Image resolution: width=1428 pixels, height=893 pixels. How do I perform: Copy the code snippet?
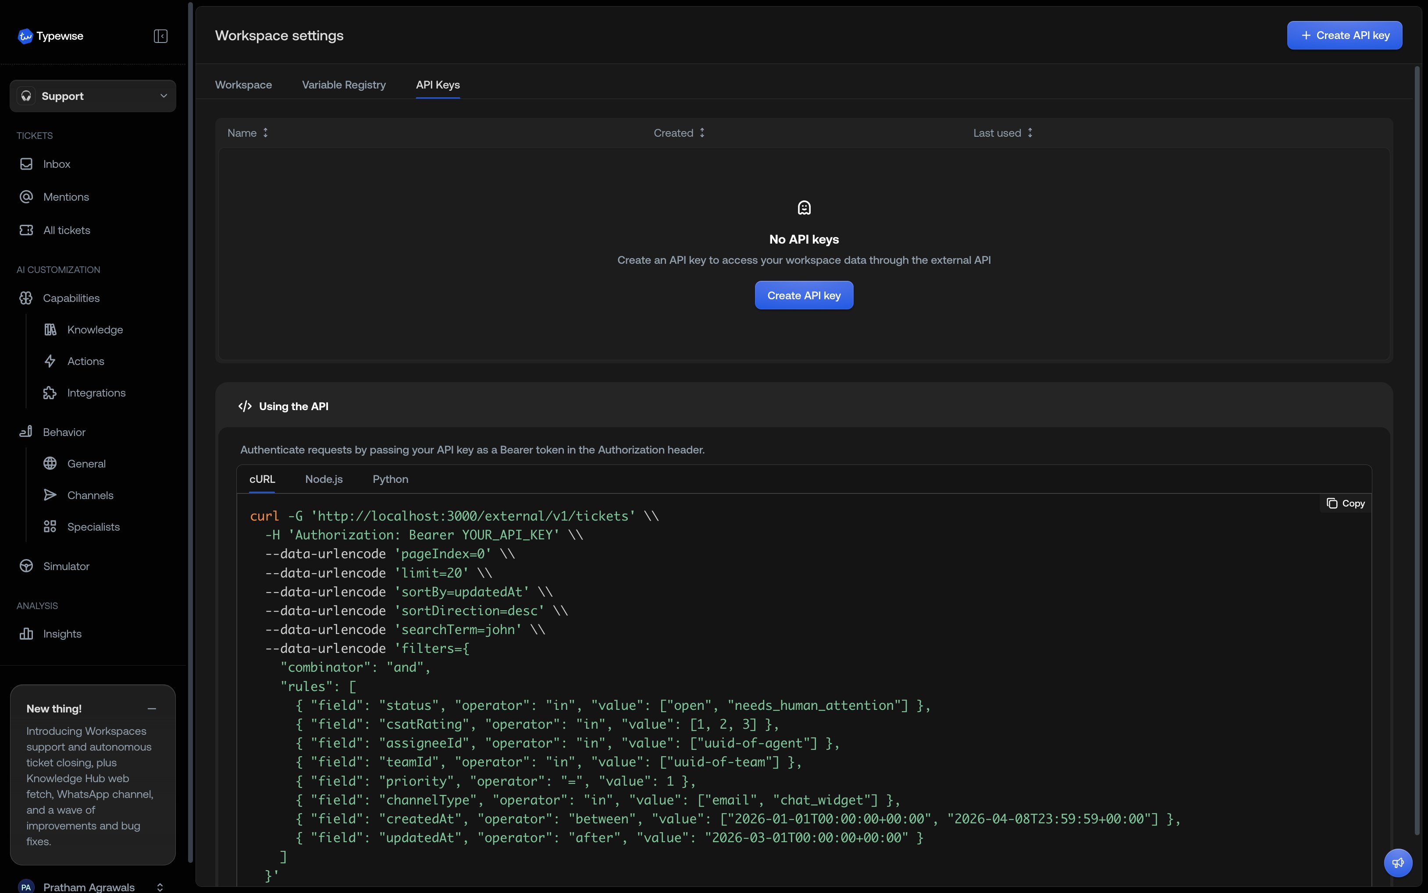(1345, 503)
